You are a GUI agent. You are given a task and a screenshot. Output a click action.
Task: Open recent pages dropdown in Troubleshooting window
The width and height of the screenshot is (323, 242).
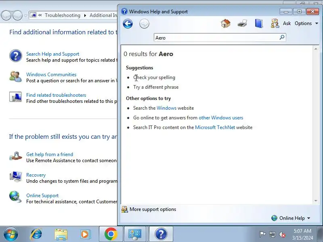tap(25, 15)
